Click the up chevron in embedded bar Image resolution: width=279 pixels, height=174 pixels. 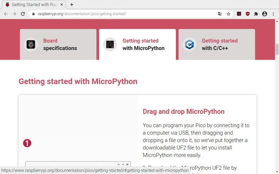pos(123,165)
